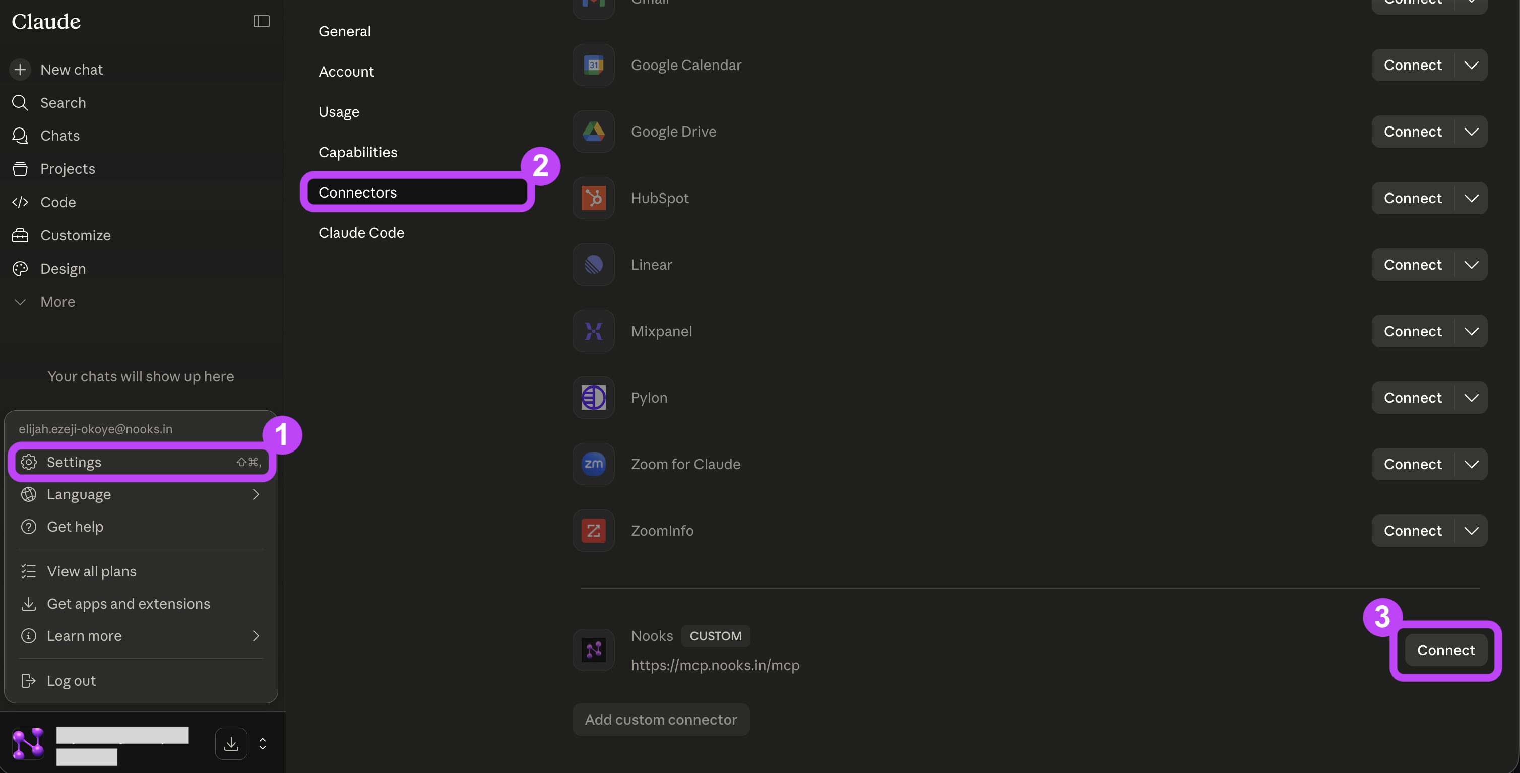The height and width of the screenshot is (773, 1520).
Task: Expand the ZoomInfo Connect dropdown arrow
Action: [1472, 531]
